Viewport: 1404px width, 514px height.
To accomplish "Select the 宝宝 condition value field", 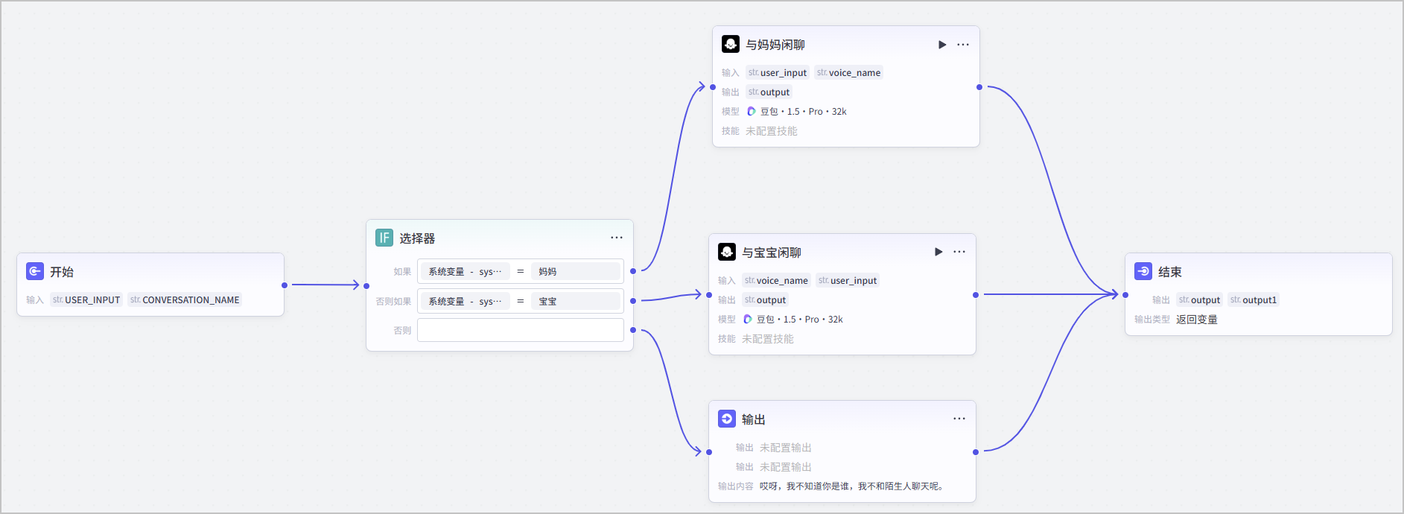I will pos(576,301).
